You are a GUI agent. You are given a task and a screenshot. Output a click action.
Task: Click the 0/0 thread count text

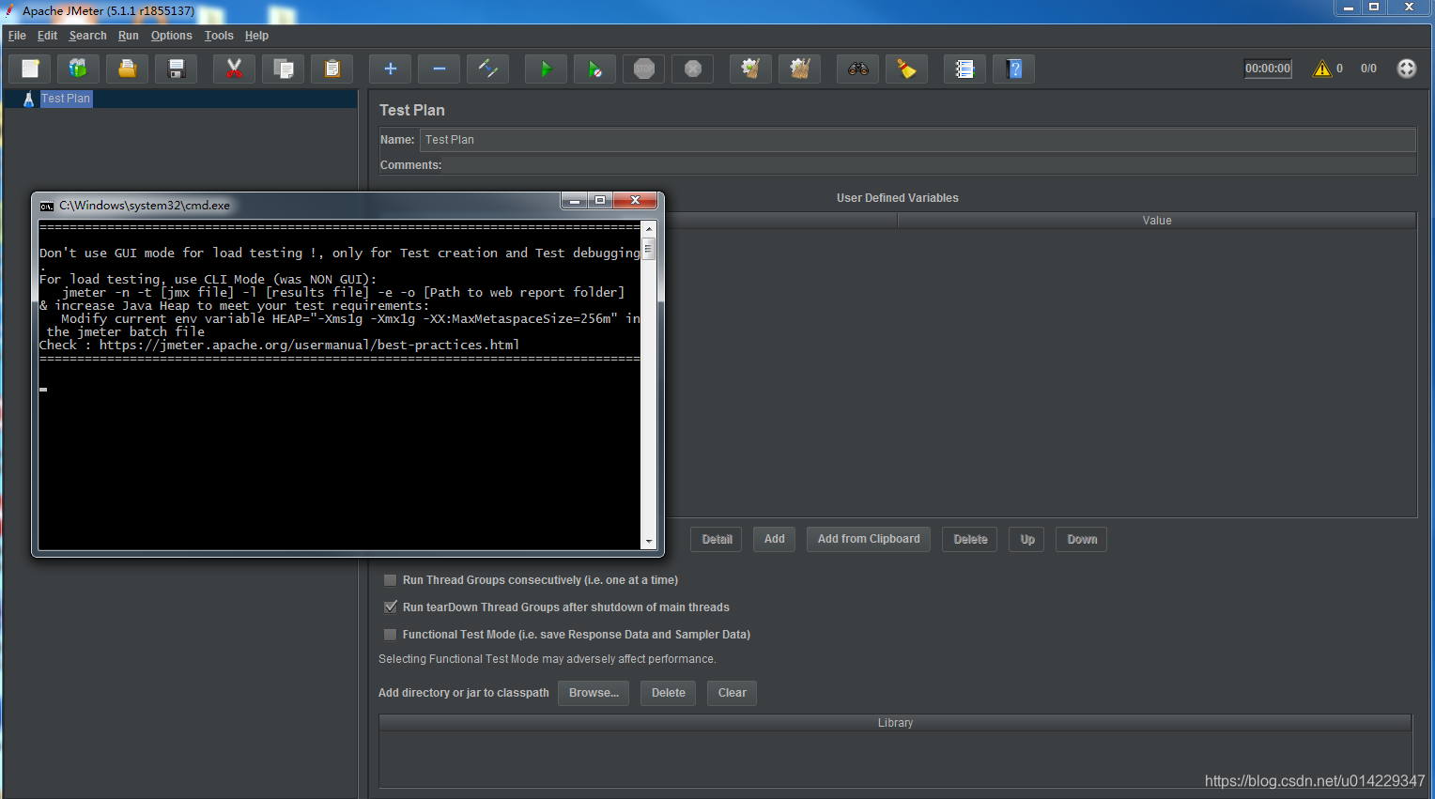coord(1368,69)
